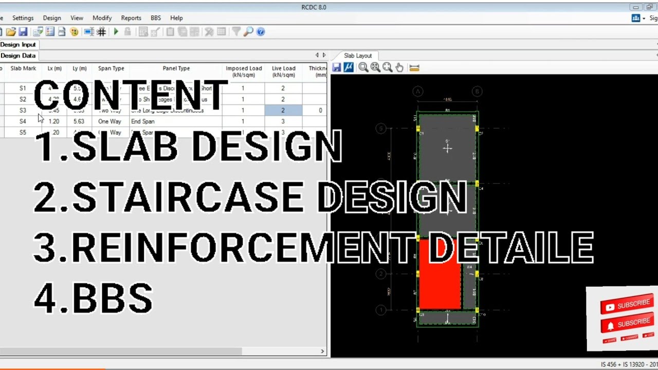
Task: Open the View menu
Action: pyautogui.click(x=77, y=18)
